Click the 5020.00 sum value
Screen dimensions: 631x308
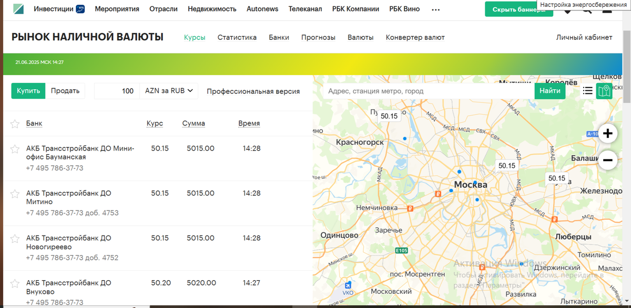coord(201,283)
